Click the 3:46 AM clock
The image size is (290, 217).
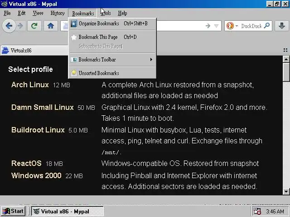pyautogui.click(x=275, y=211)
